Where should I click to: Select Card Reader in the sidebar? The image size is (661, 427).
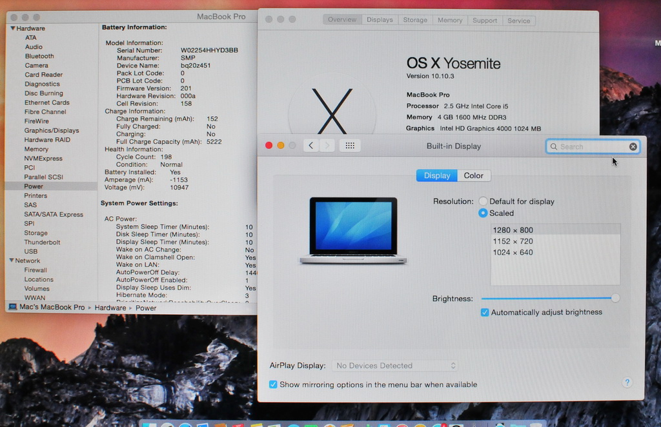[x=43, y=75]
